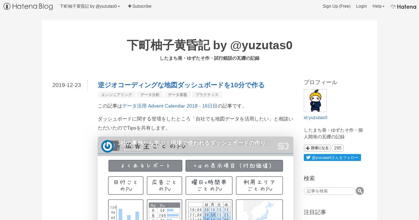Open Sign Up (Free) link

pyautogui.click(x=337, y=6)
